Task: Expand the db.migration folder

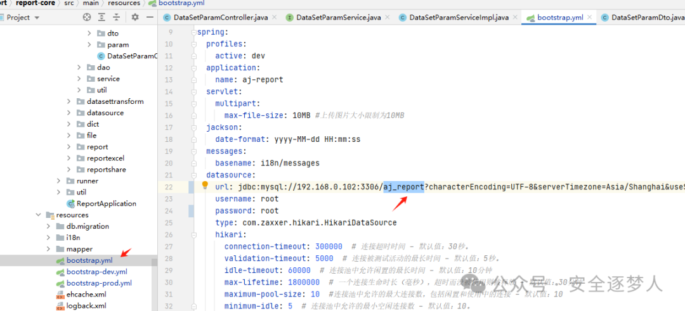Action: 49,226
